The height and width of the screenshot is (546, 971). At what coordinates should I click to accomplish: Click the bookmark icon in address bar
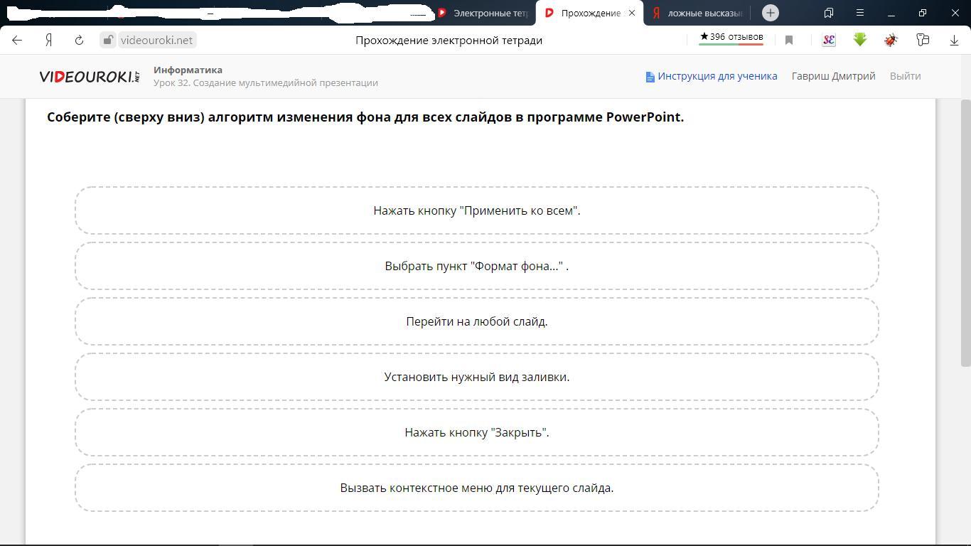click(788, 41)
